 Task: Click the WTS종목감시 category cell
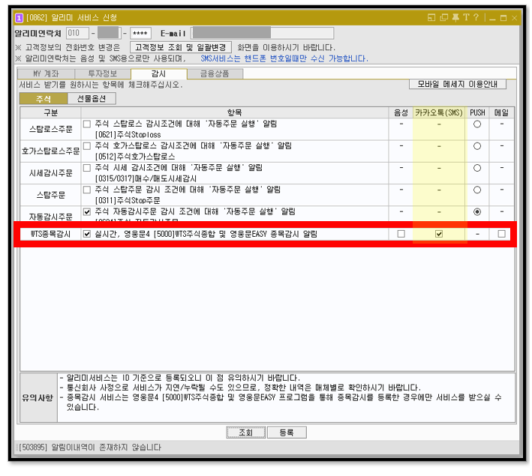click(x=50, y=234)
